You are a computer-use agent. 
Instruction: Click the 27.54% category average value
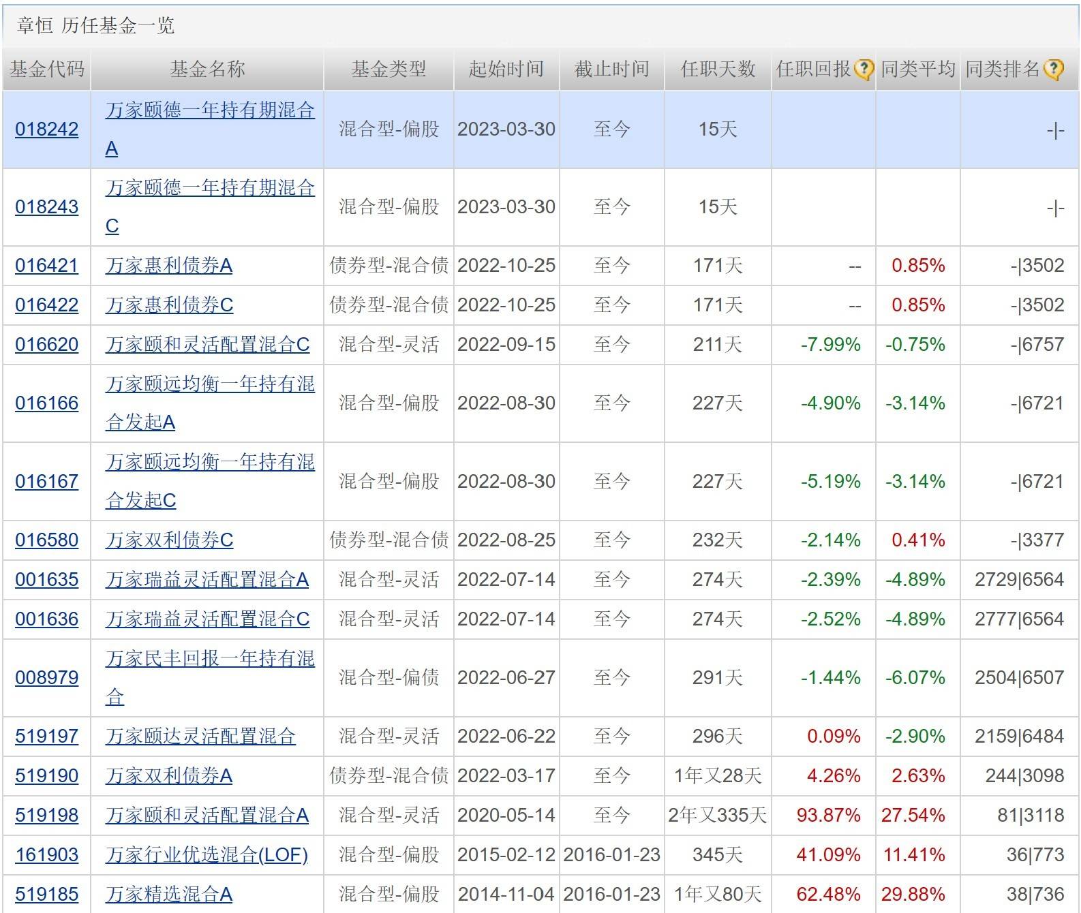(913, 816)
